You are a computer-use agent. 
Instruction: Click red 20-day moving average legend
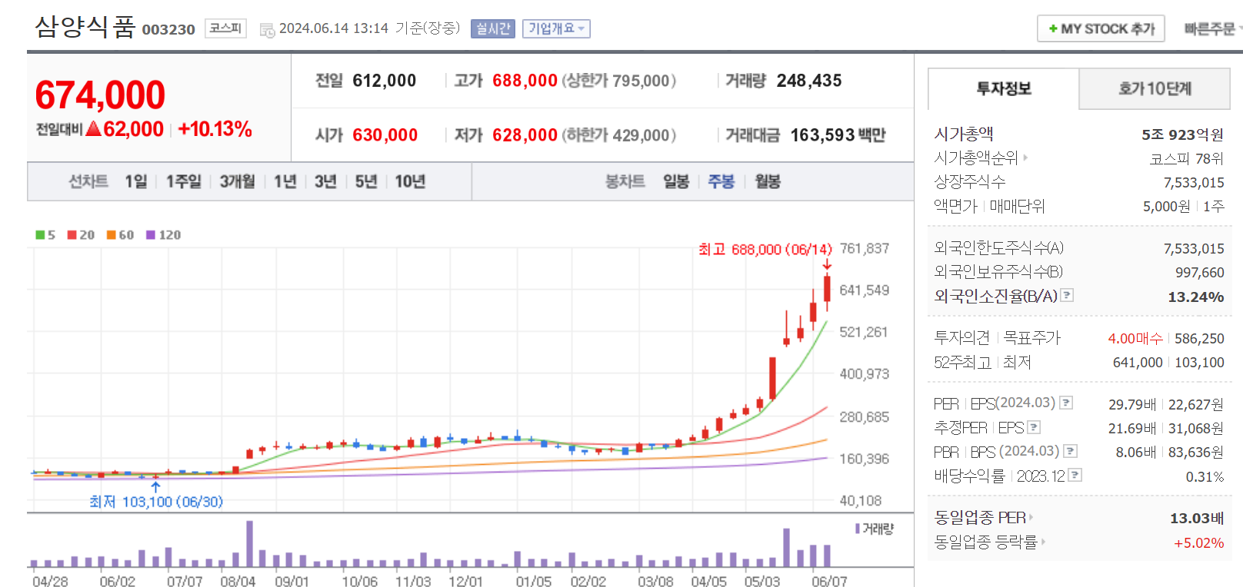81,235
